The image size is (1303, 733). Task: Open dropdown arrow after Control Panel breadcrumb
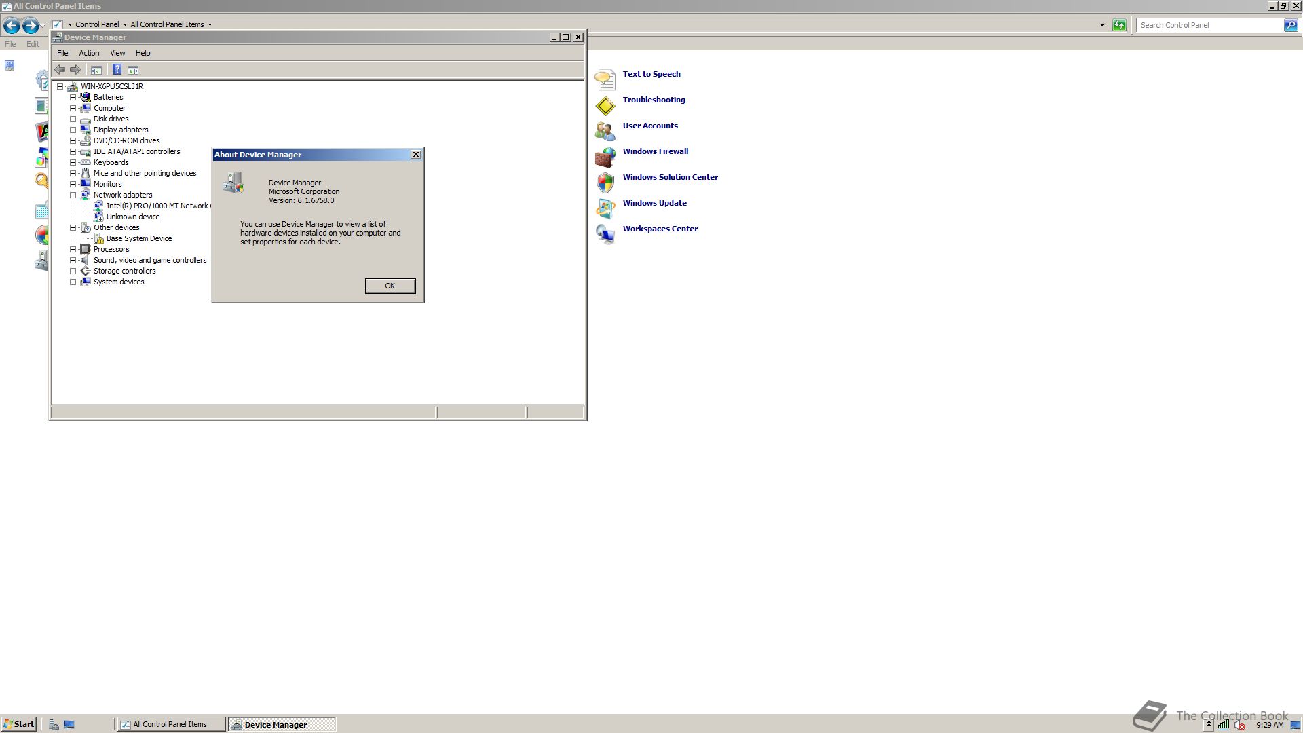(x=125, y=24)
